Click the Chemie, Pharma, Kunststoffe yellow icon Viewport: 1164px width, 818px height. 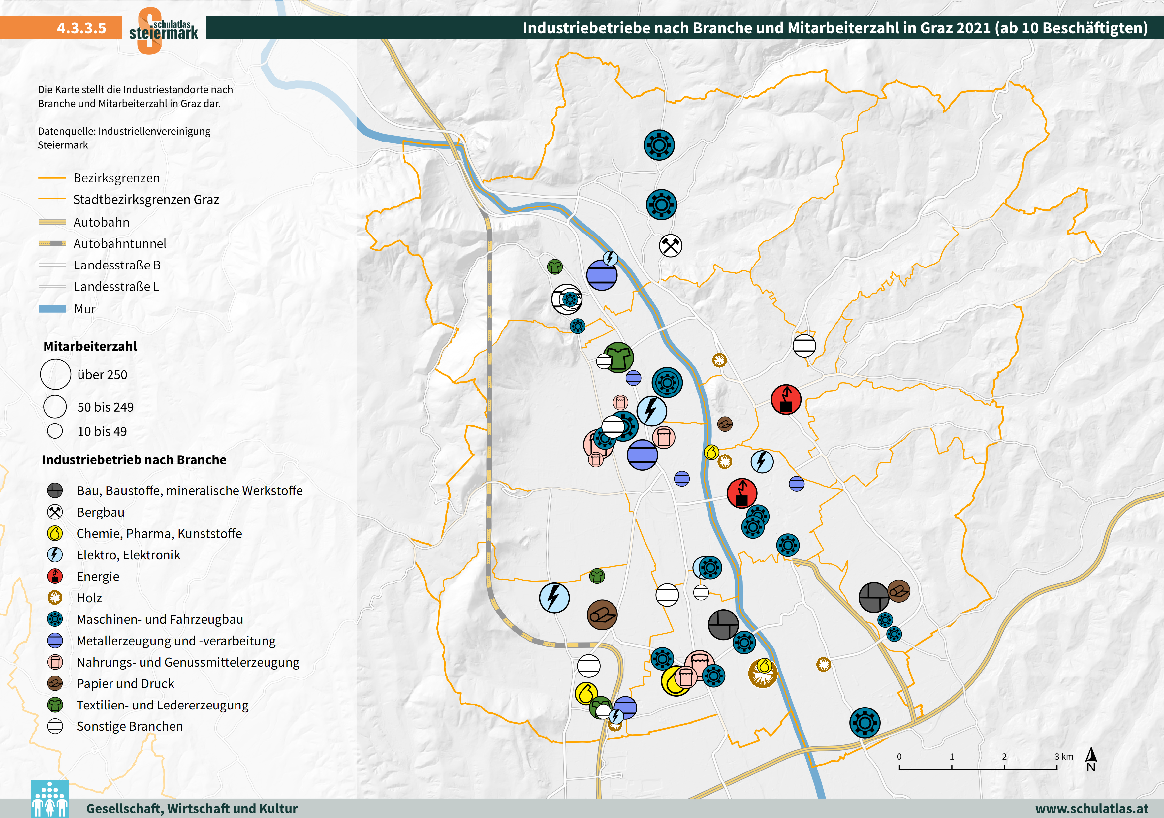pyautogui.click(x=55, y=533)
